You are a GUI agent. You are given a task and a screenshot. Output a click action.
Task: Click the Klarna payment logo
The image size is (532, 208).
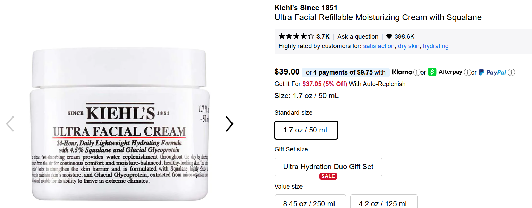point(403,72)
